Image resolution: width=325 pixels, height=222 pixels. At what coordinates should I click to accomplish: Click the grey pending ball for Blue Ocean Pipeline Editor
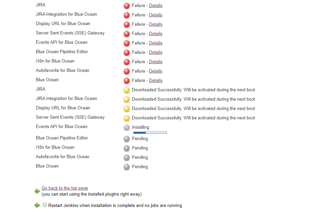(x=127, y=139)
